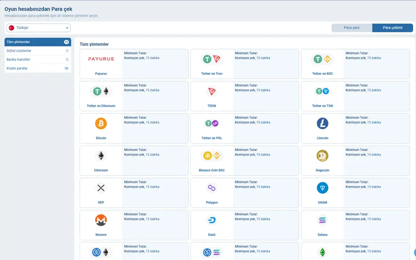416x260 pixels.
Task: Click the Polygon label text
Action: point(212,202)
